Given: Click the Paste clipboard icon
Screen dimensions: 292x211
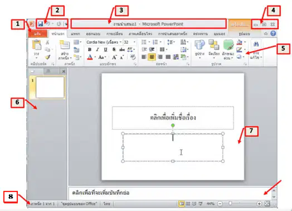Looking at the screenshot, I should point(37,45).
